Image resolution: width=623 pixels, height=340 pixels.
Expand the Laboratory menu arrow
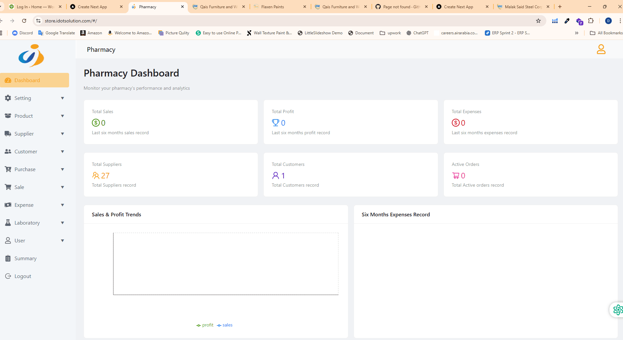[62, 223]
